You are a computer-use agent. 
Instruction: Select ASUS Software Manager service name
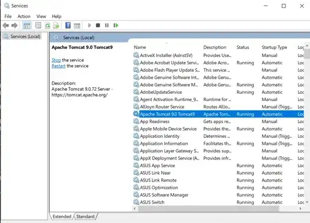tap(164, 195)
